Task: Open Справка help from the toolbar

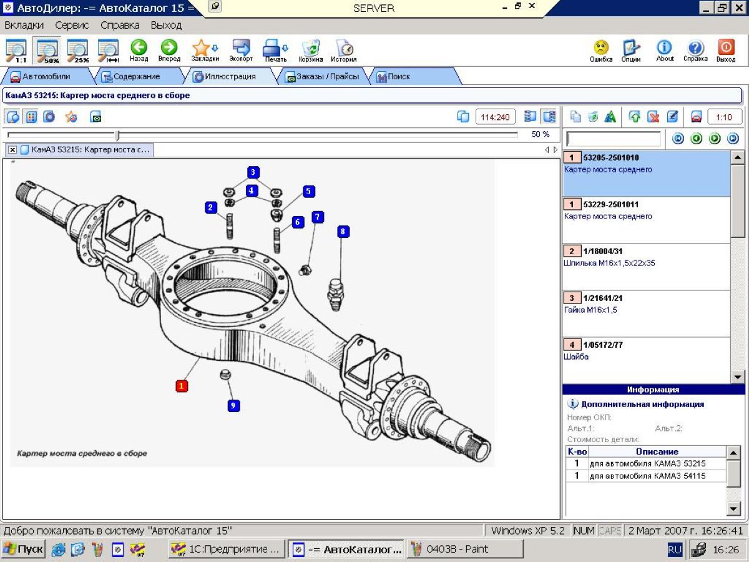Action: point(695,51)
